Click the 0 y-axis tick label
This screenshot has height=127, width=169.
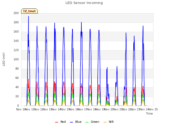pos(18,106)
